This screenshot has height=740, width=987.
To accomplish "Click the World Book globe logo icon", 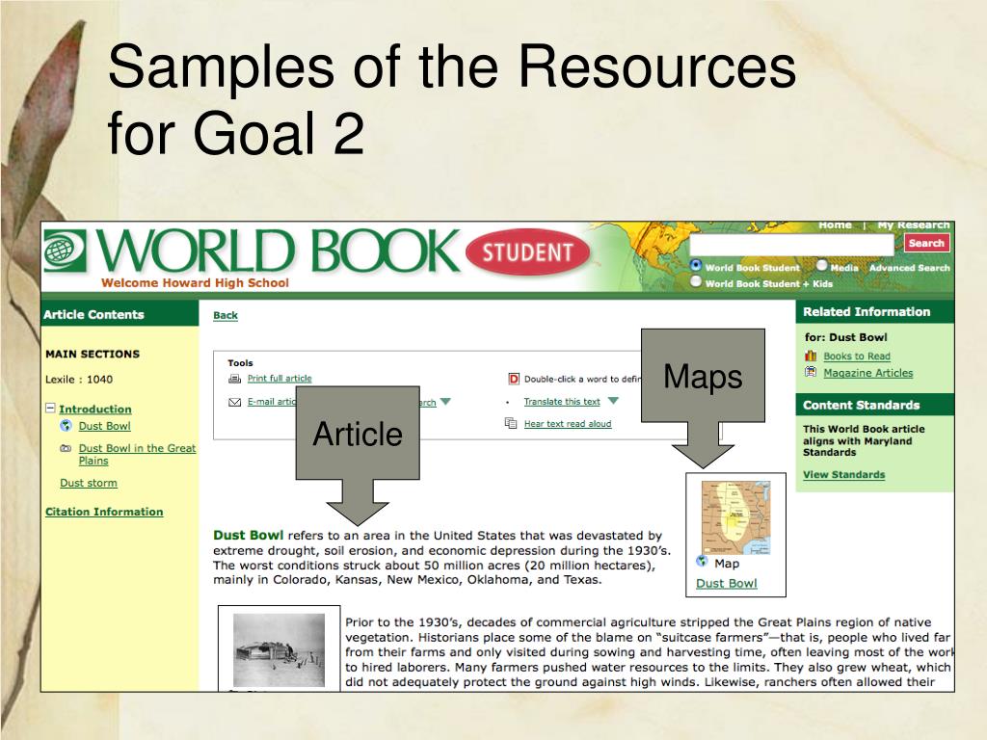I will (65, 251).
